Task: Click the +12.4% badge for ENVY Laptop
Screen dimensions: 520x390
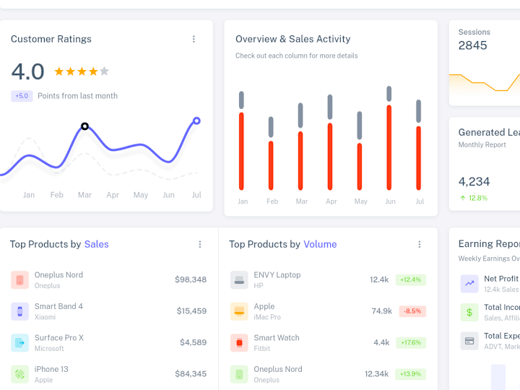Action: [410, 280]
